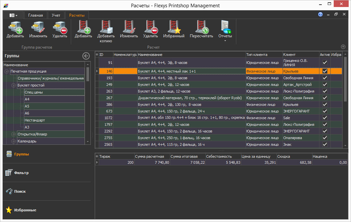Expand the Открытка/Флаер tree node
Viewport: 351px width, 222px height.
pos(13,134)
